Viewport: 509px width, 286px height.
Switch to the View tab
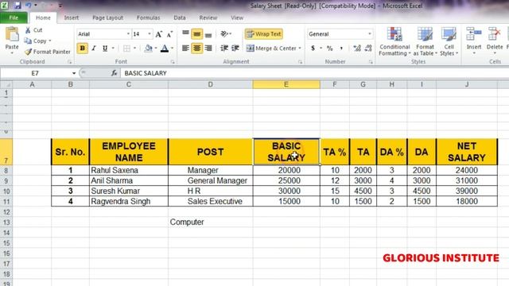pos(237,17)
